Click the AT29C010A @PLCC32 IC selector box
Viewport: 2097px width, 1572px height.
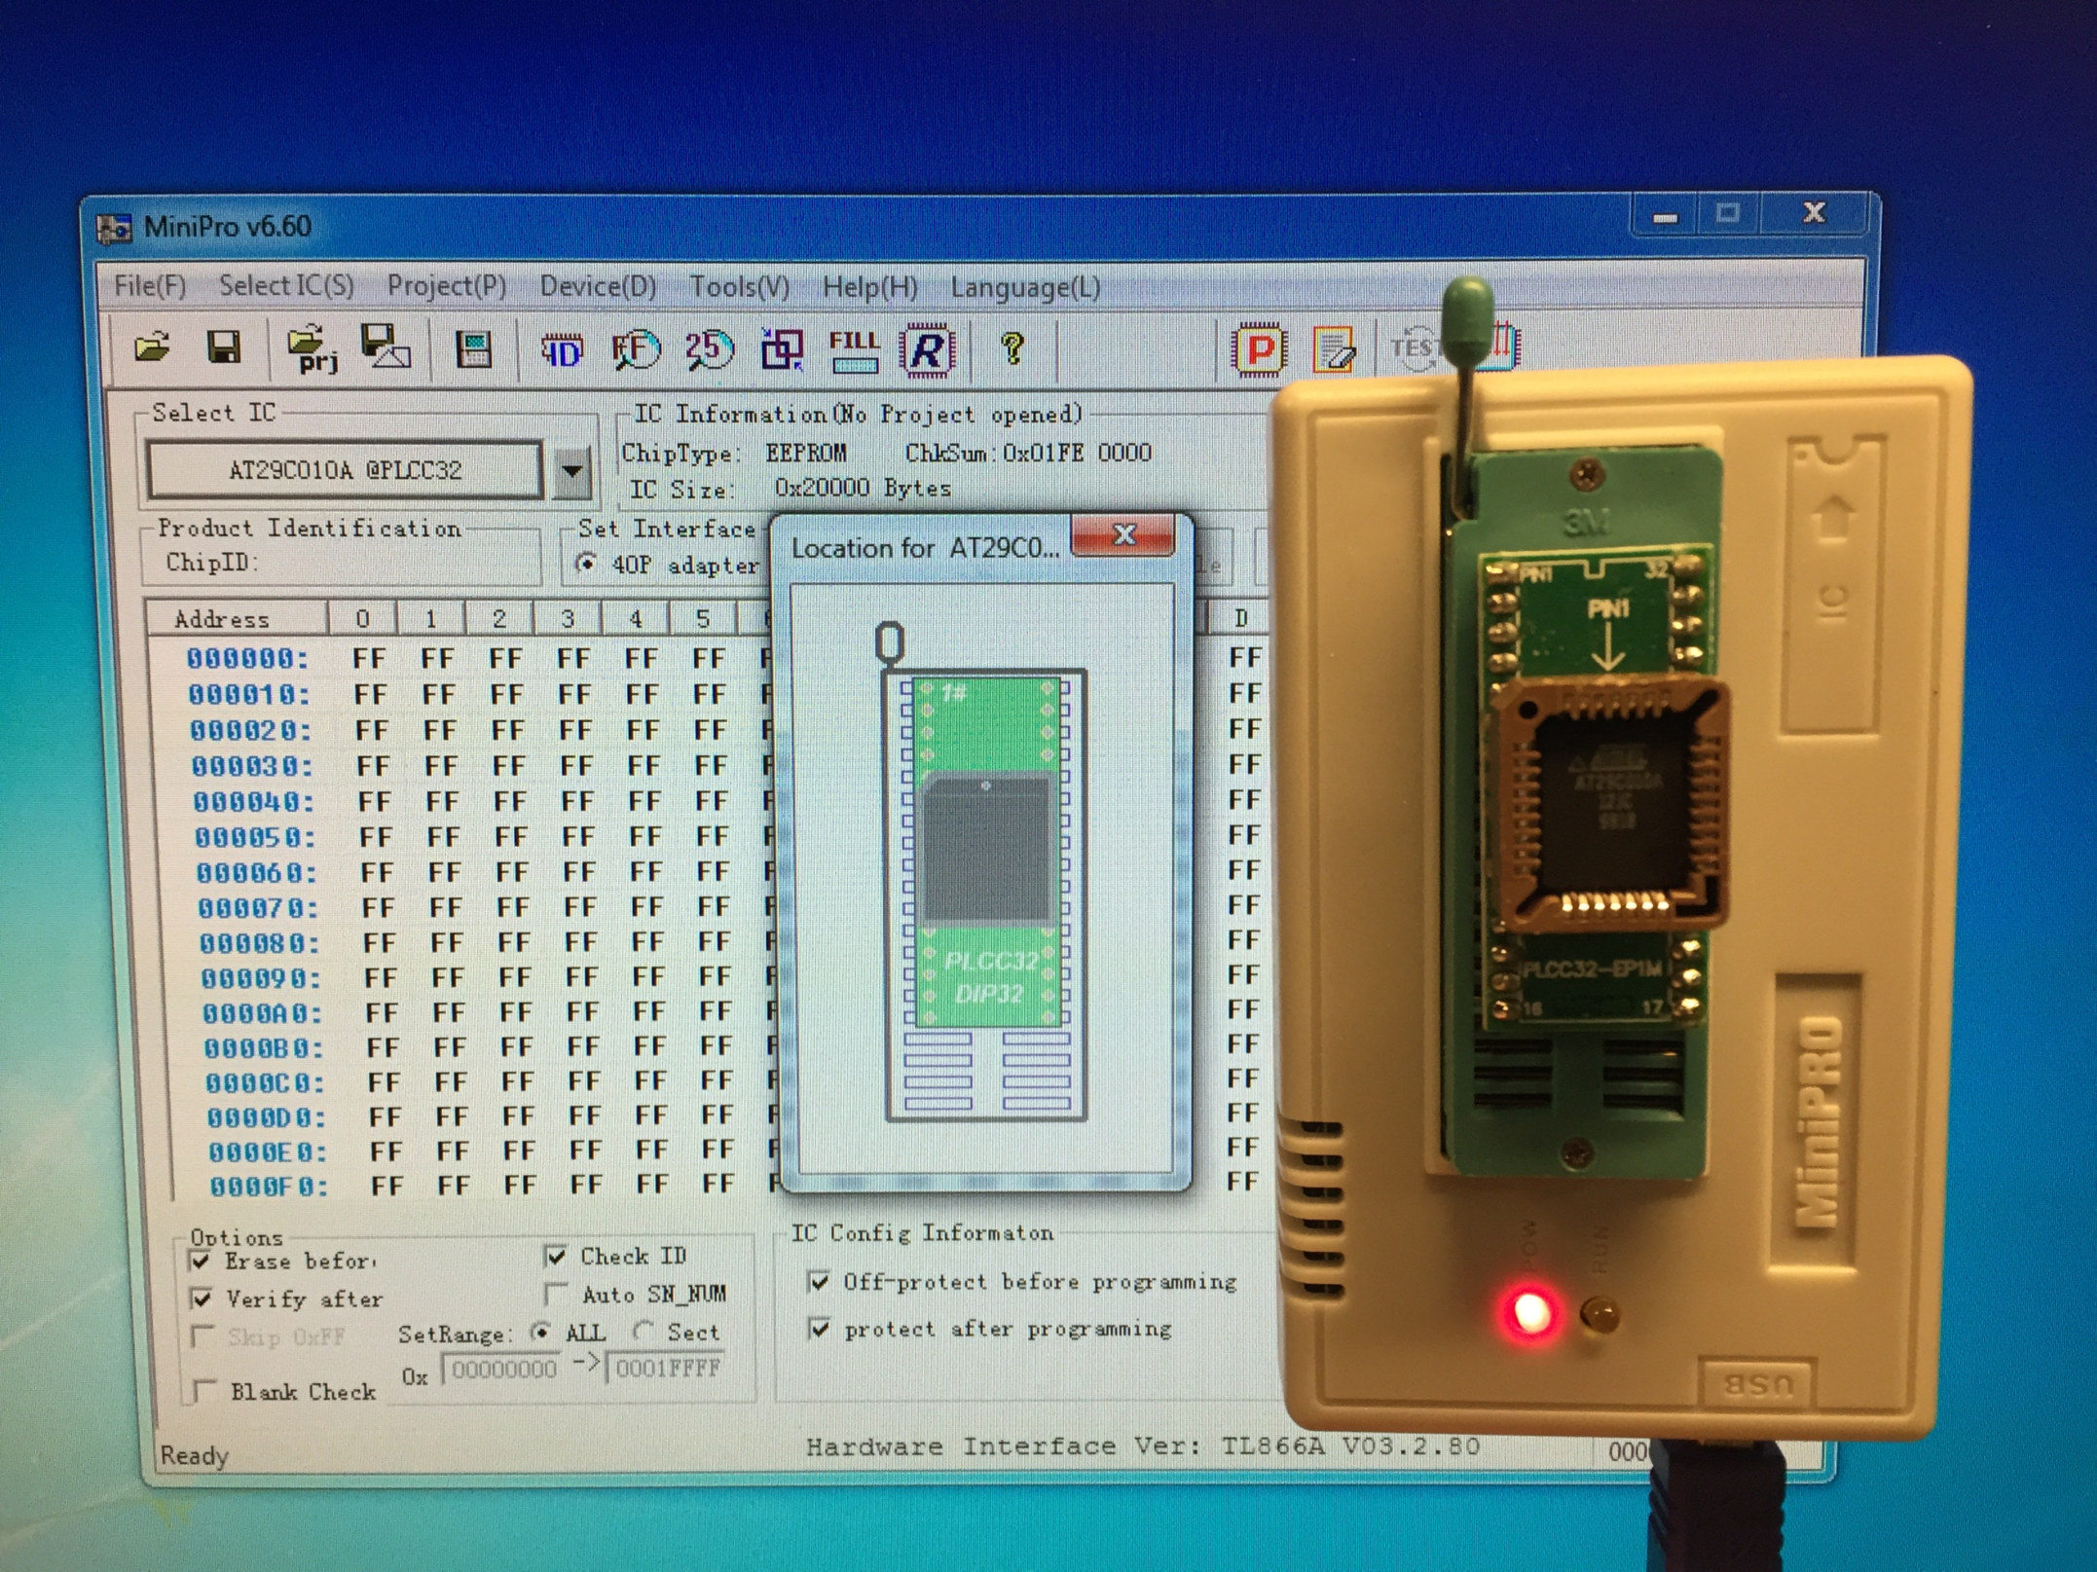click(x=345, y=470)
